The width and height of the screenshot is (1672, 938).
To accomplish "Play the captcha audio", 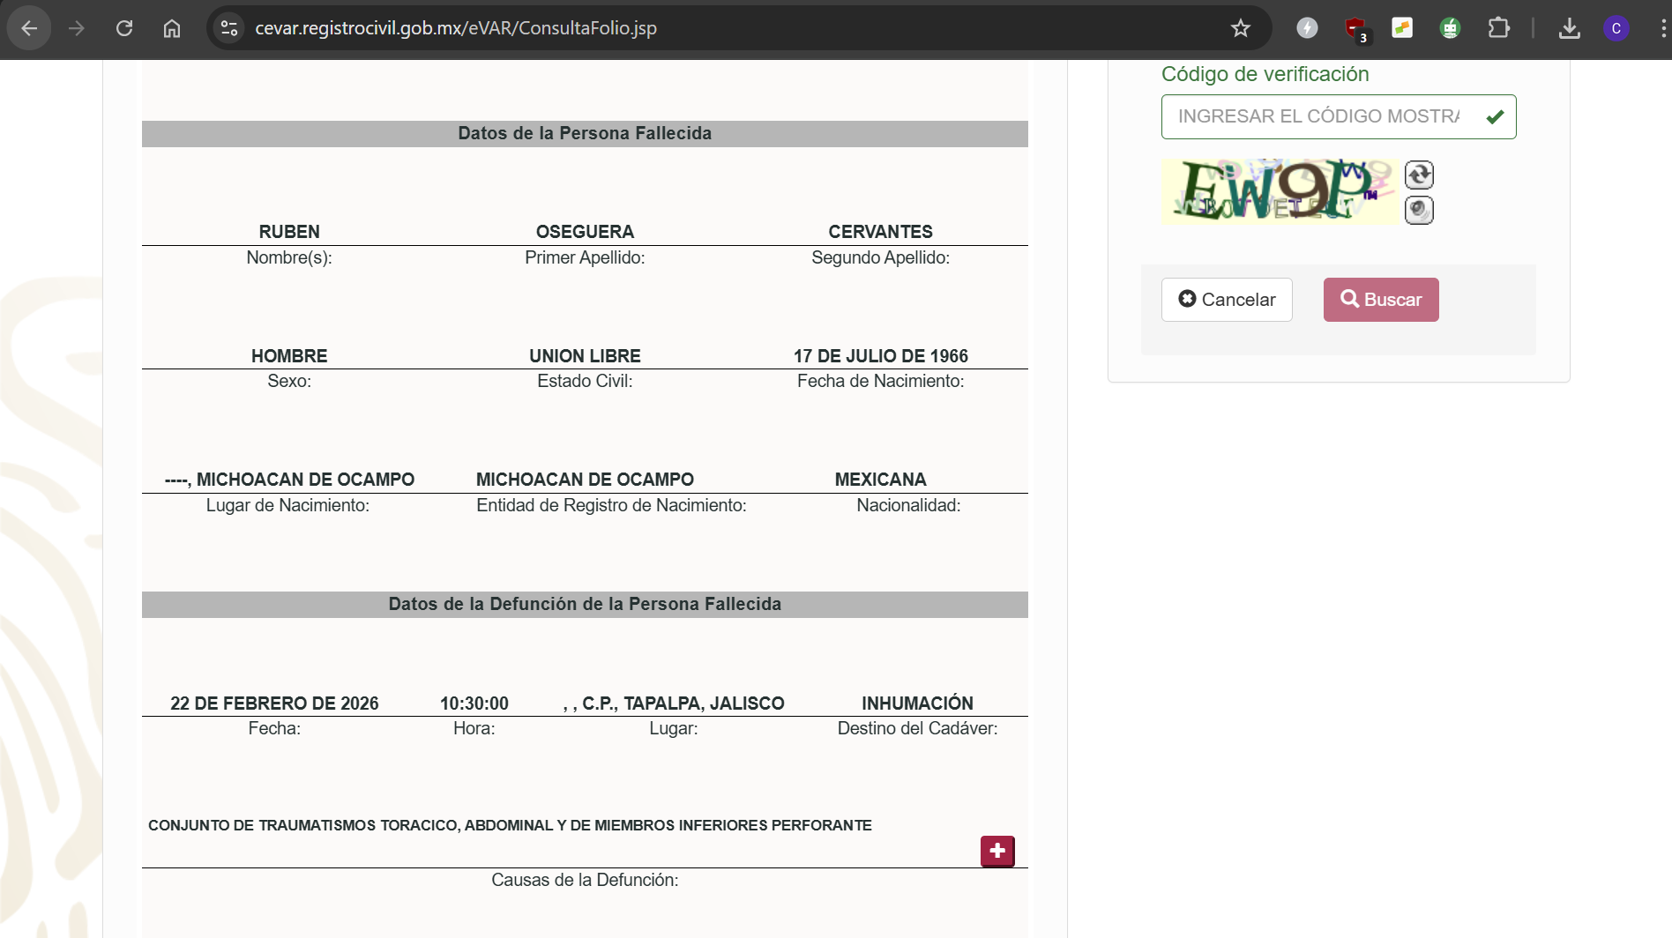I will click(x=1419, y=210).
